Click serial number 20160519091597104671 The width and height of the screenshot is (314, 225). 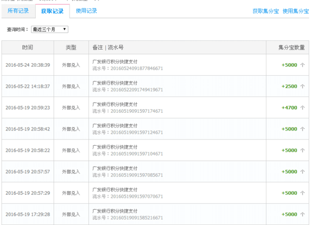point(137,154)
